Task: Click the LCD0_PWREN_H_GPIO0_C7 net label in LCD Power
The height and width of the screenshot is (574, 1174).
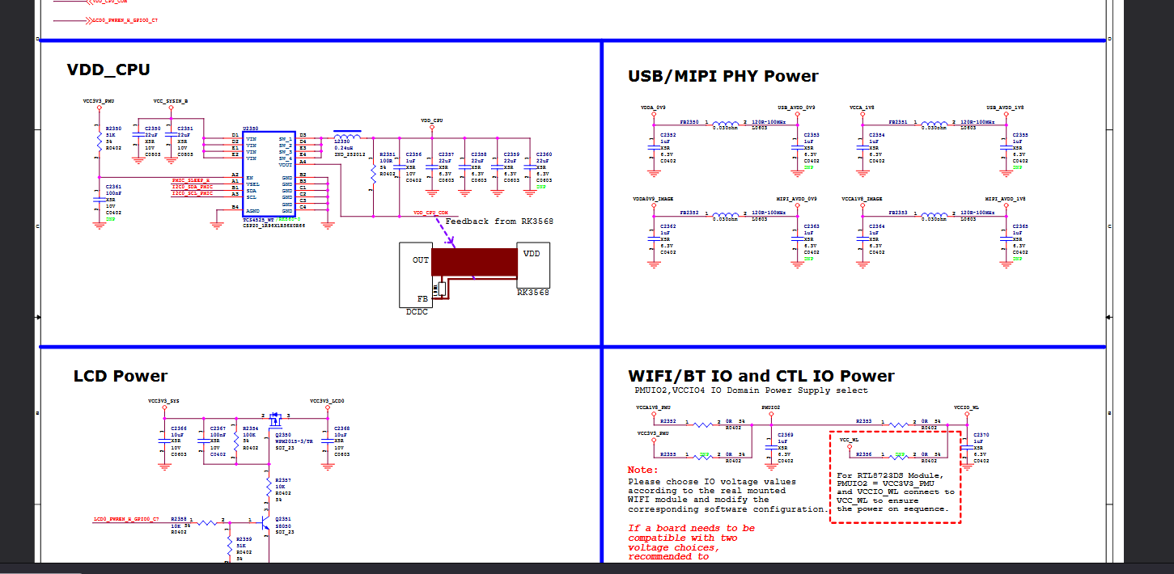Action: point(126,517)
